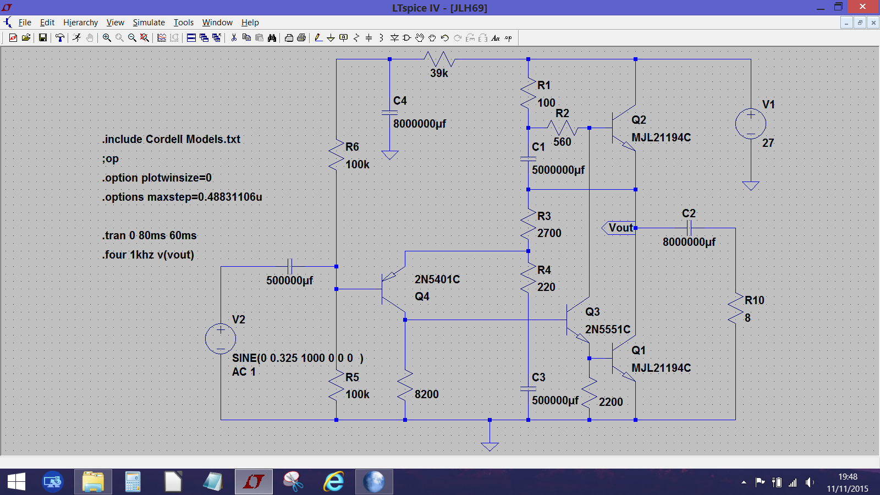
Task: Click the V1 source value '27'
Action: [768, 143]
